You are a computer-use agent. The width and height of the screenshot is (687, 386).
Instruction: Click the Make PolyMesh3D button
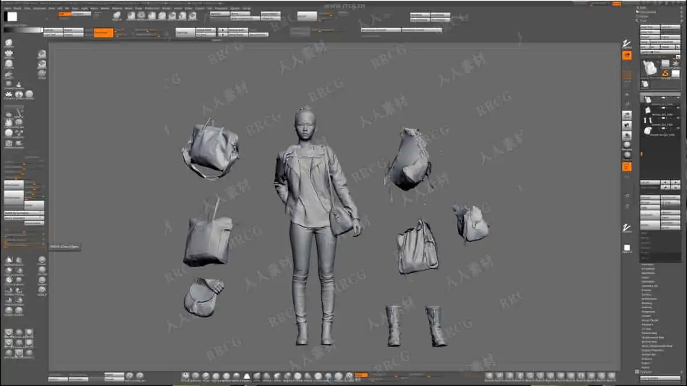[x=665, y=42]
